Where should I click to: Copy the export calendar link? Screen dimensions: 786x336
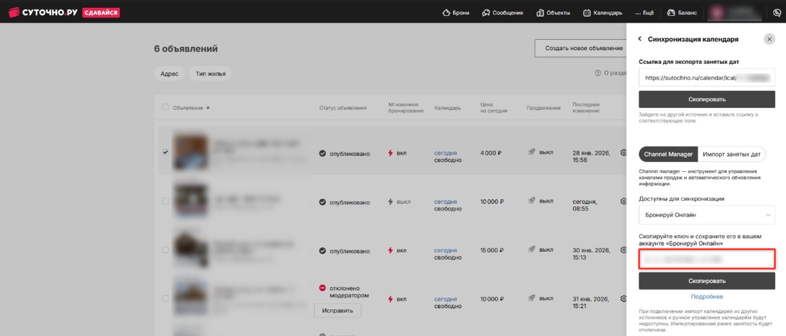pyautogui.click(x=707, y=99)
